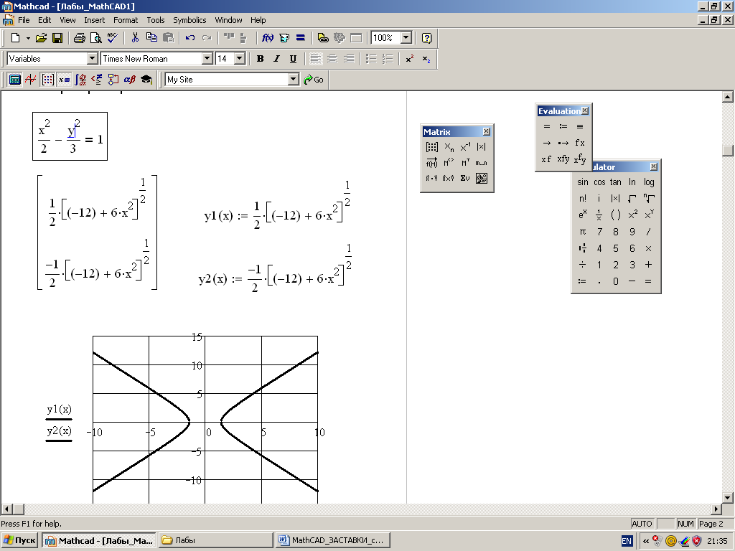Insert matrix determinant from Matrix palette
735x551 pixels.
pos(482,147)
